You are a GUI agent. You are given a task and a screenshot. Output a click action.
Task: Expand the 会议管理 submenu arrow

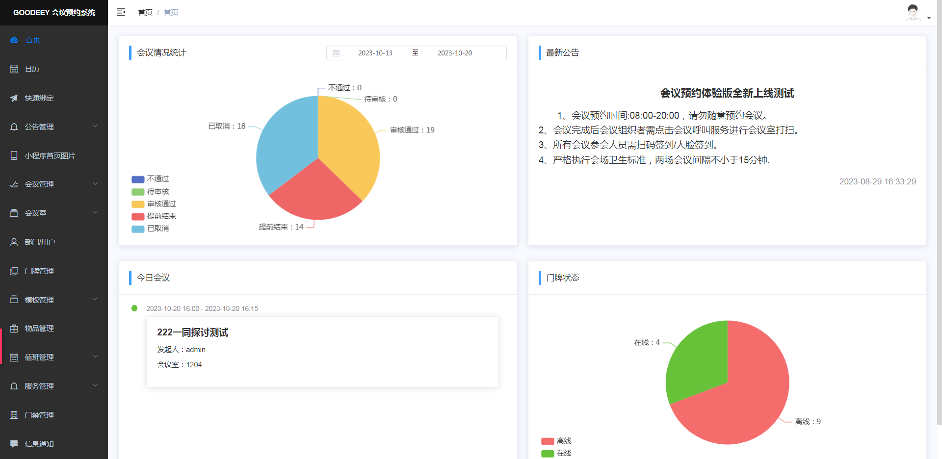pyautogui.click(x=95, y=184)
